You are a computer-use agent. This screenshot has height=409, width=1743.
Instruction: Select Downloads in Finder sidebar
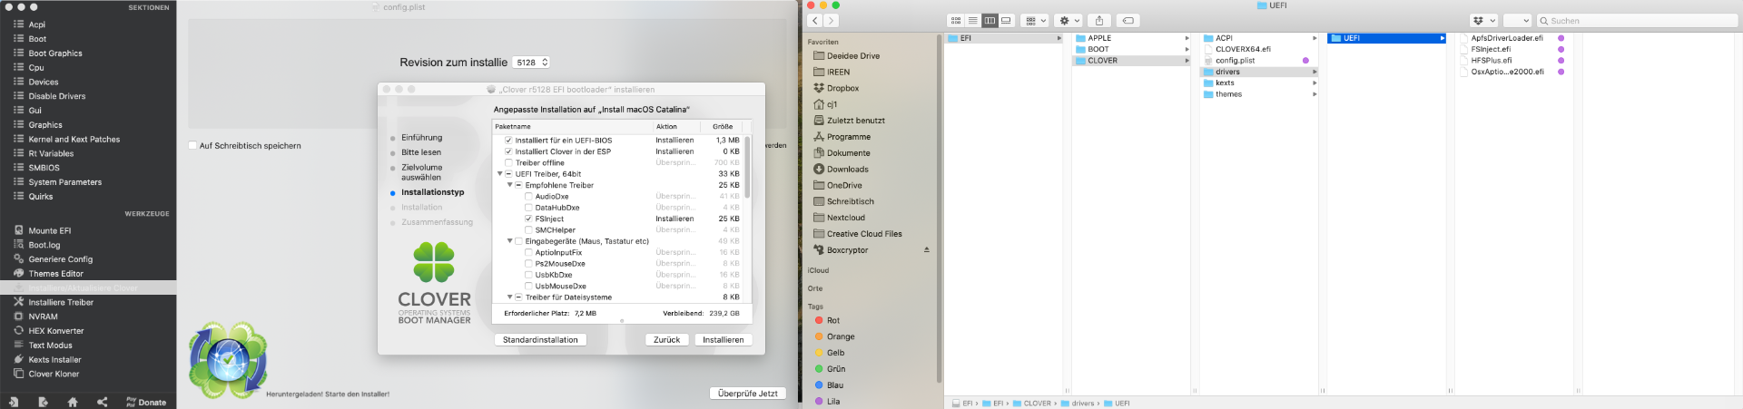tap(848, 170)
